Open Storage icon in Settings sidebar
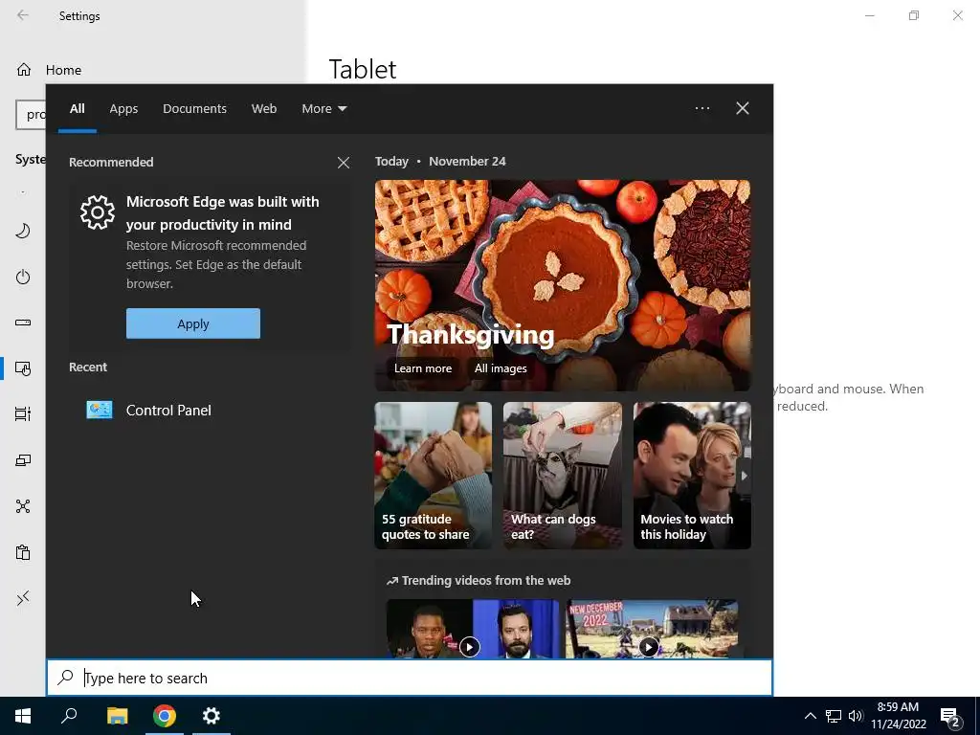 coord(23,323)
